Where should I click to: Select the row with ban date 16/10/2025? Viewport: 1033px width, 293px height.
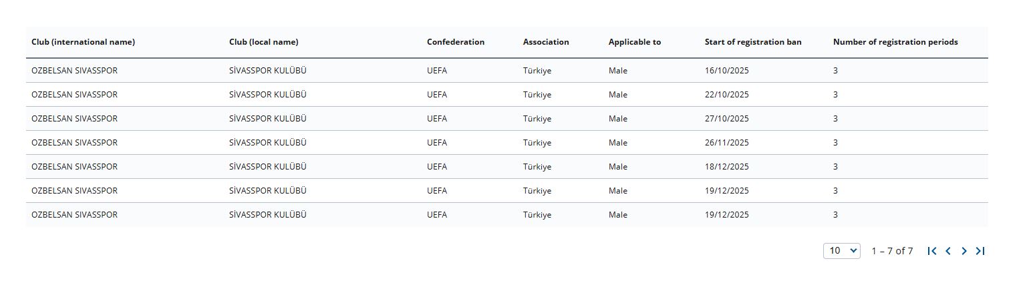(x=726, y=71)
